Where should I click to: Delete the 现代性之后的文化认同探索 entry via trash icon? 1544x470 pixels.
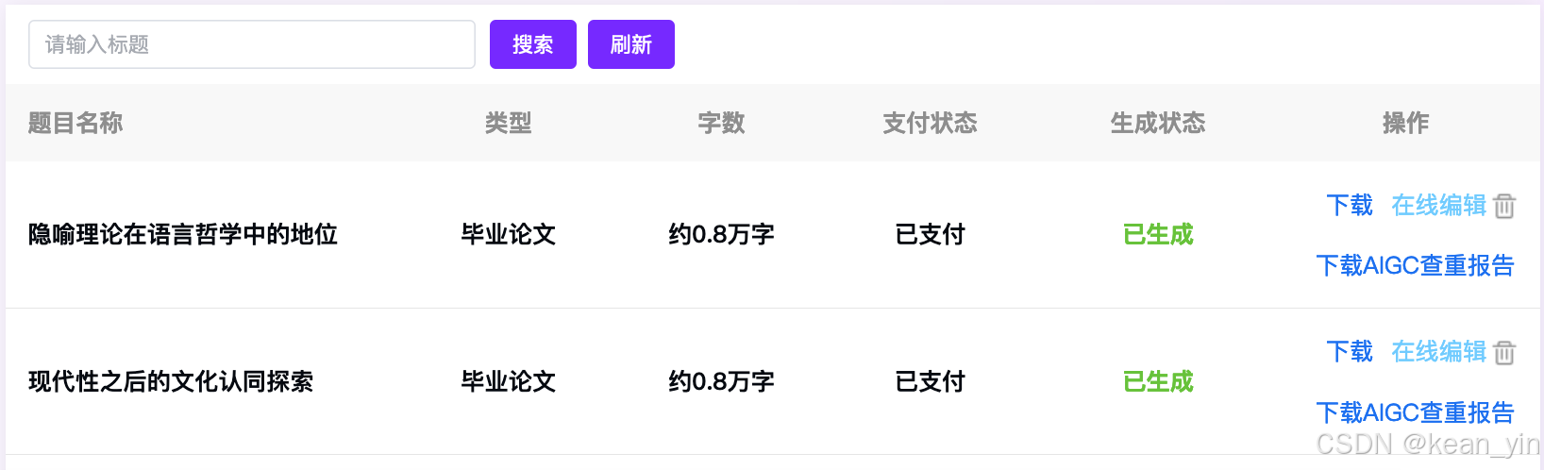coord(1504,352)
